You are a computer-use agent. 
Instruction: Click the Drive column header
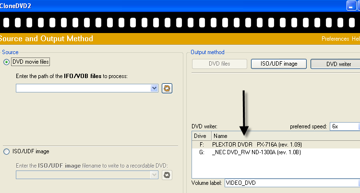click(201, 136)
